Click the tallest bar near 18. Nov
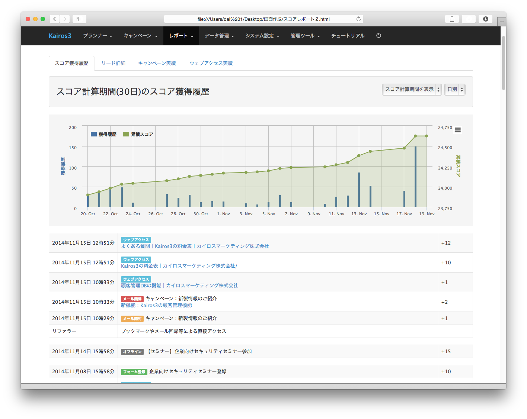This screenshot has width=527, height=419. pyautogui.click(x=415, y=177)
